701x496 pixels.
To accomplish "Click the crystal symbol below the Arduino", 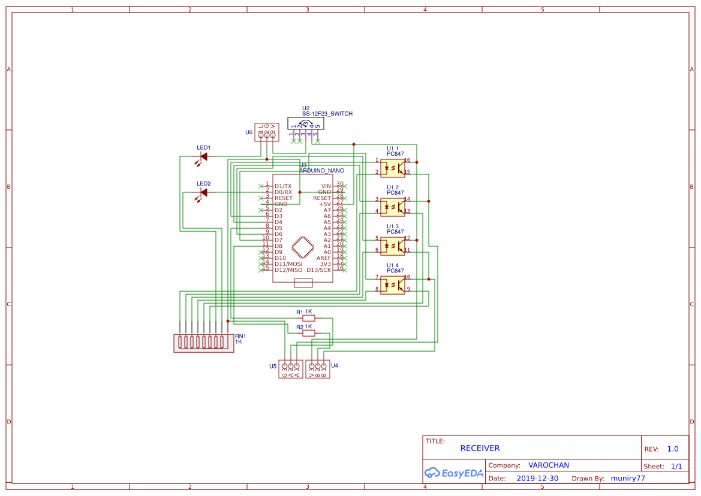I will coord(303,282).
